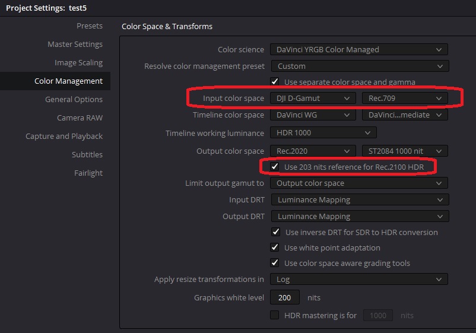Open the Limit output gamut to dropdown

click(359, 183)
